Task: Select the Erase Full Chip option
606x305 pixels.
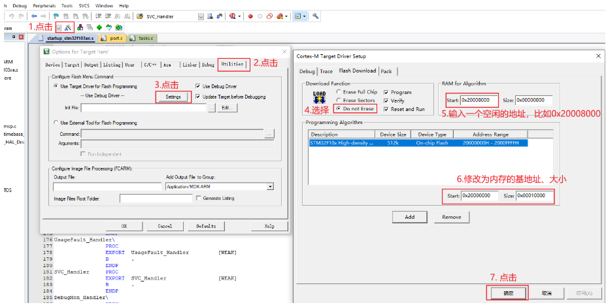Action: [356, 92]
